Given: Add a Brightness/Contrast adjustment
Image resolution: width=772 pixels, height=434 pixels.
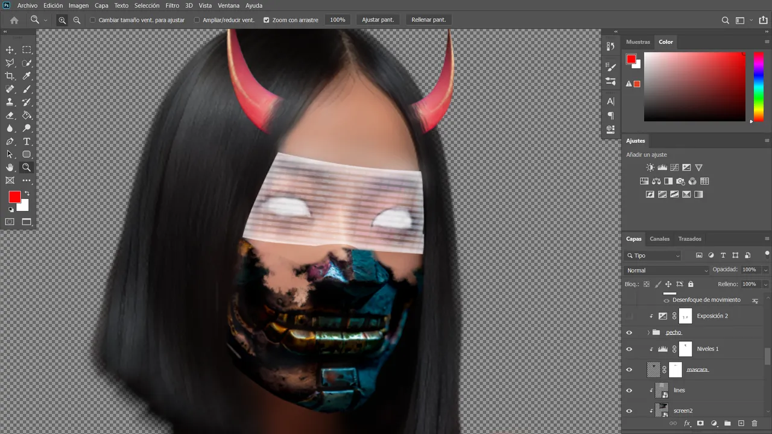Looking at the screenshot, I should [650, 168].
